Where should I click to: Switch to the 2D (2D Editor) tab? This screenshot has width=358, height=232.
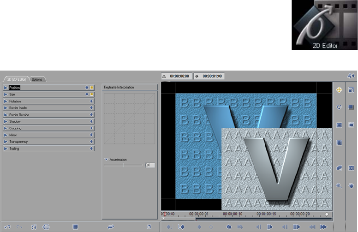(x=17, y=79)
